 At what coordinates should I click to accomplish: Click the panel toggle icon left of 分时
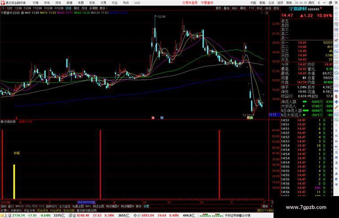3,8
